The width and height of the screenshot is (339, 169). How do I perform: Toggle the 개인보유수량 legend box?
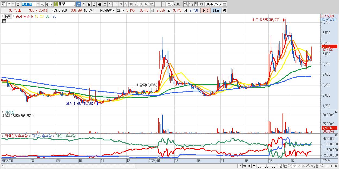pyautogui.click(x=54, y=136)
